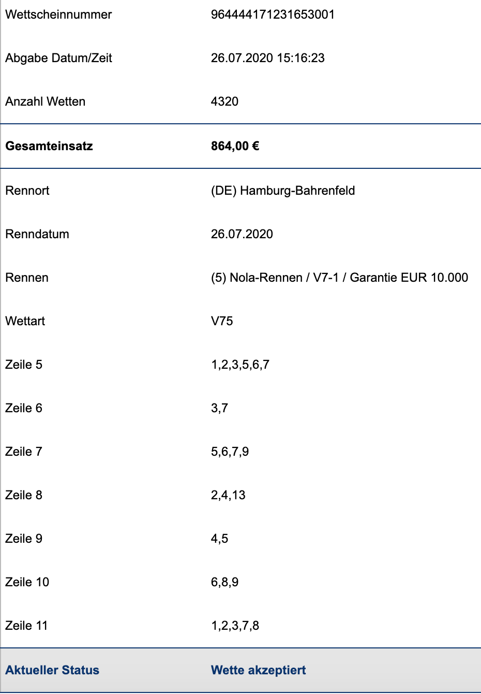Click the Aktueller Status label
Viewport: 481px width, 694px height.
pos(52,670)
